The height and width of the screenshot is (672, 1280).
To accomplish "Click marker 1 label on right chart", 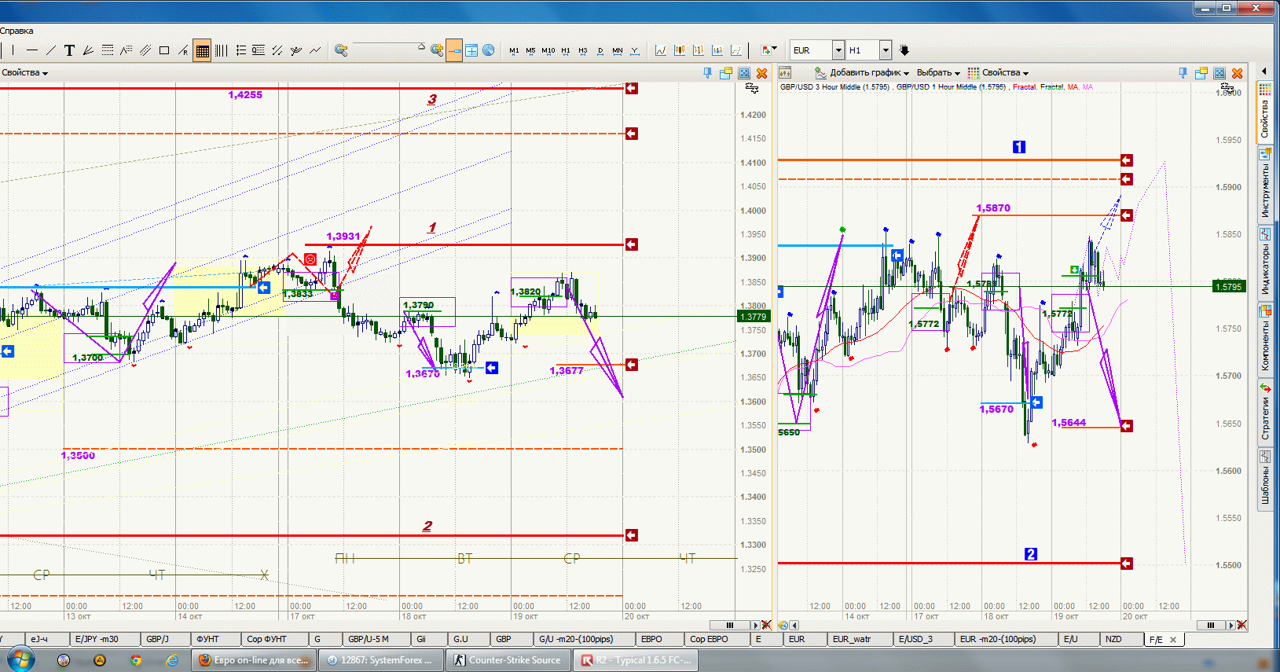I will (x=1018, y=147).
